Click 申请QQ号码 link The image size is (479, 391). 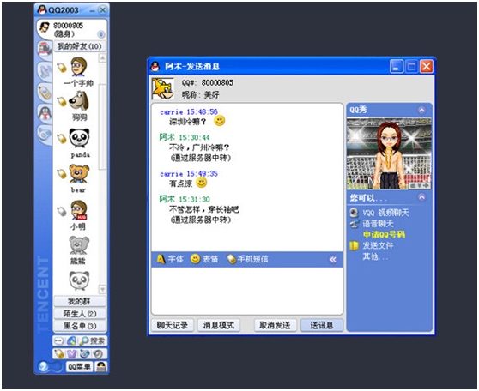384,234
